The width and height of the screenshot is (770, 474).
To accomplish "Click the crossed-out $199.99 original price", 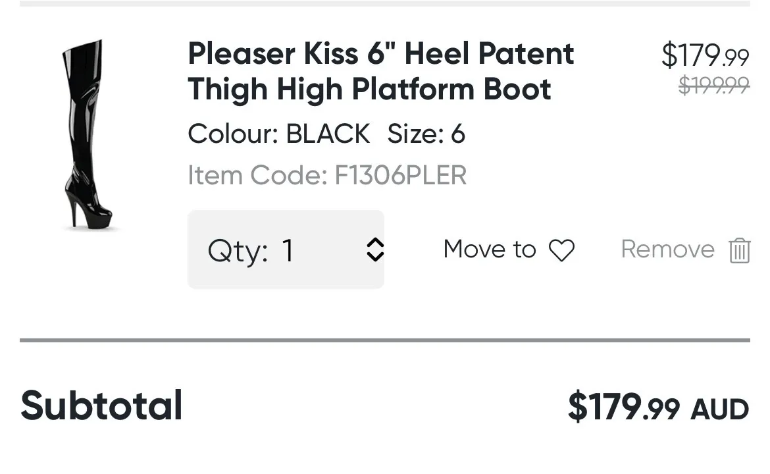I will [713, 85].
